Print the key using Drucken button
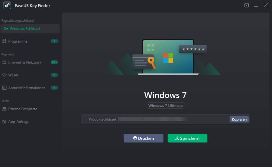The image size is (272, 167). pyautogui.click(x=143, y=138)
